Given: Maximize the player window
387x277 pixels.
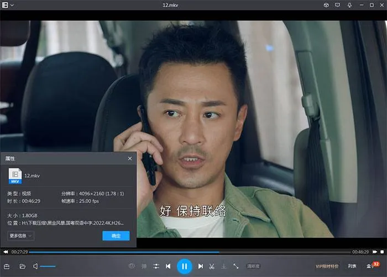Looking at the screenshot, I should point(372,5).
